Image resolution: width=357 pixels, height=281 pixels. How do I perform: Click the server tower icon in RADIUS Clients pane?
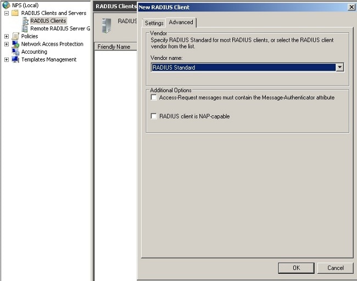(x=107, y=25)
